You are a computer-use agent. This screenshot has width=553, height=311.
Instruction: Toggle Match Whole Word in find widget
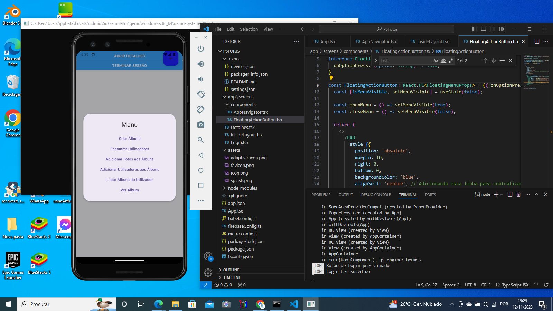tap(443, 60)
